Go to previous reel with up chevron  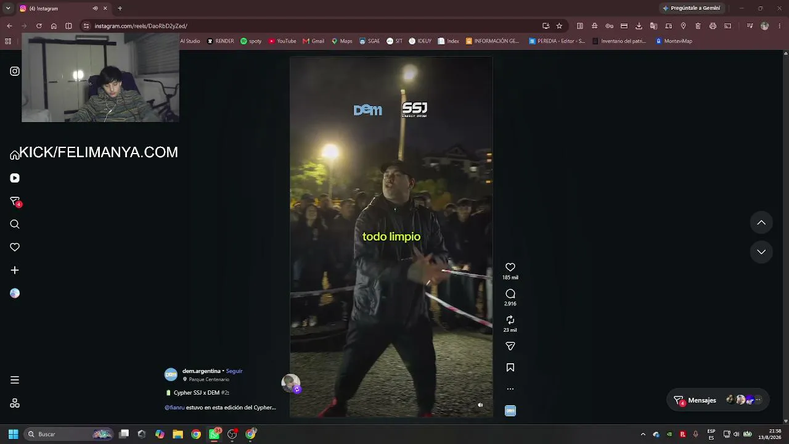(761, 223)
